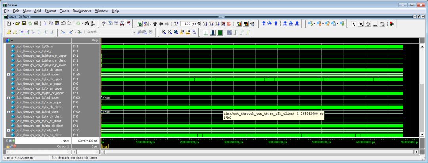Screen dimensions: 428x163
Task: Click the Find binoculars icon
Action: (87, 24)
